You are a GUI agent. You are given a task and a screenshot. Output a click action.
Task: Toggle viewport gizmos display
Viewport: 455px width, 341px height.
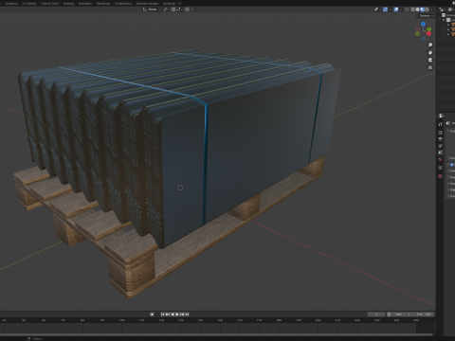[385, 9]
